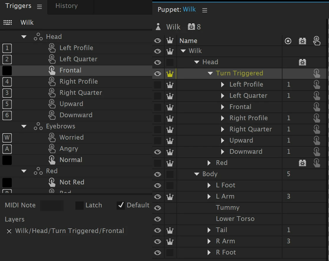The height and width of the screenshot is (261, 329).
Task: Collapse the Eyebrows swap set
Action: (24, 126)
